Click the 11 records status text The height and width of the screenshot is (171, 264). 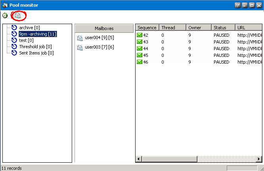click(x=11, y=168)
